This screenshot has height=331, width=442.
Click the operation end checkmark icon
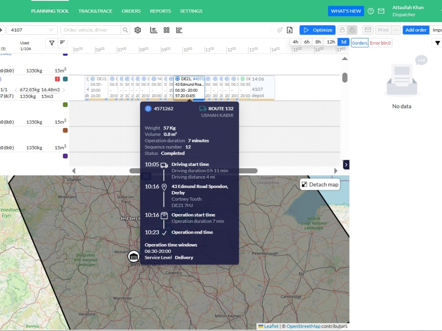[x=164, y=233]
